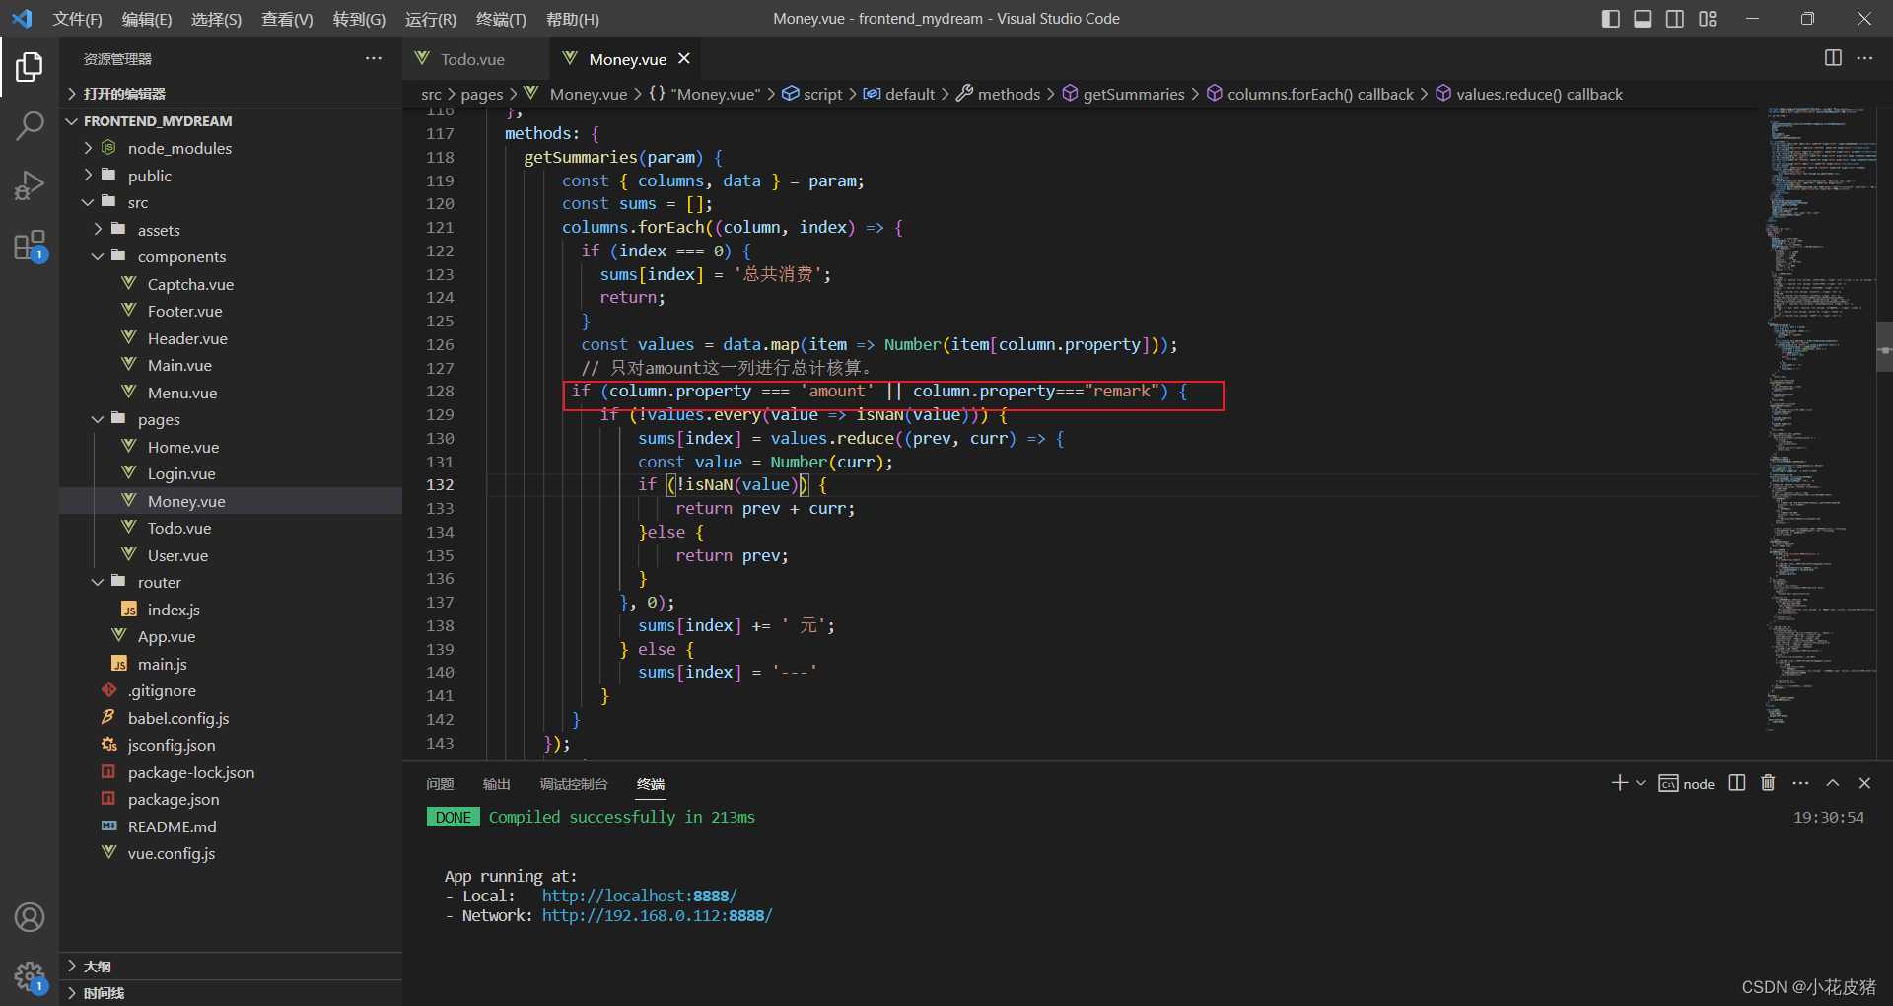Screen dimensions: 1893x1006
Task: Open the 运行(R) menu
Action: pyautogui.click(x=431, y=19)
